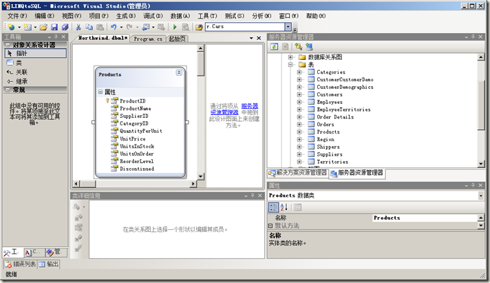Expand the 数据库关系图 folder node
490x283 pixels.
[x=290, y=57]
